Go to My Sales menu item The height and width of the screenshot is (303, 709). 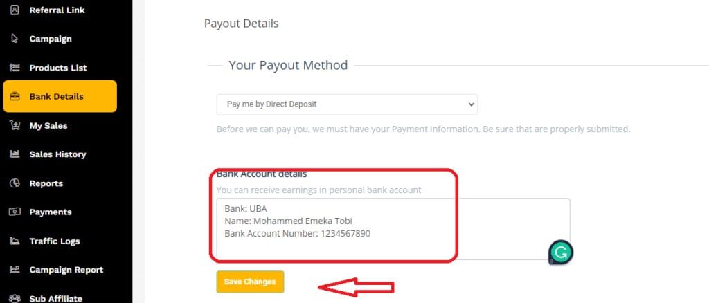[48, 125]
